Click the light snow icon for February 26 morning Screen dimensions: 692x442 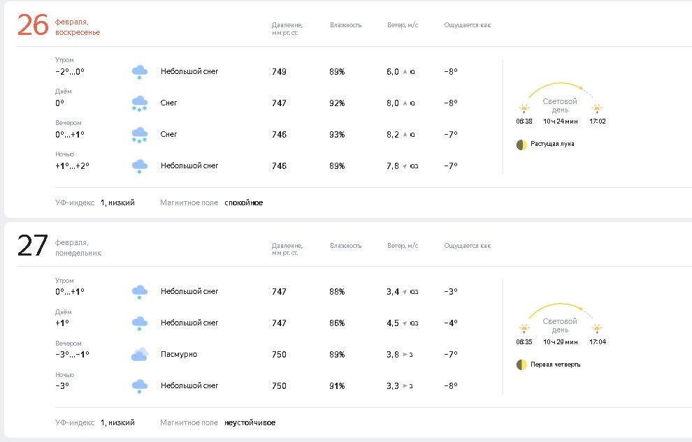(x=140, y=72)
